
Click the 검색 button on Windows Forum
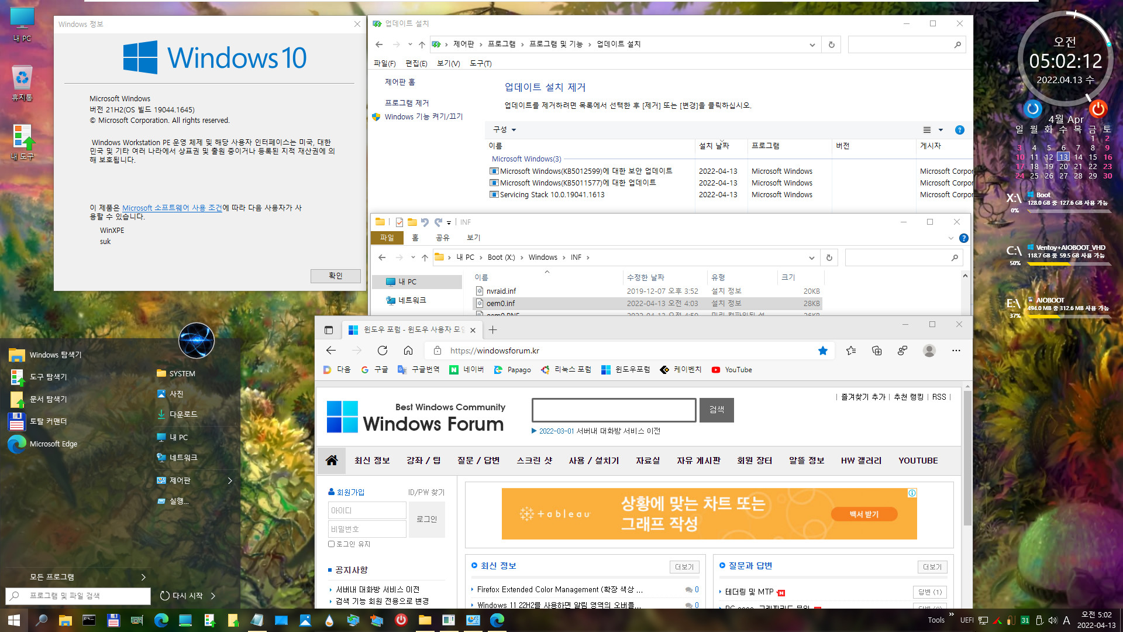(716, 410)
